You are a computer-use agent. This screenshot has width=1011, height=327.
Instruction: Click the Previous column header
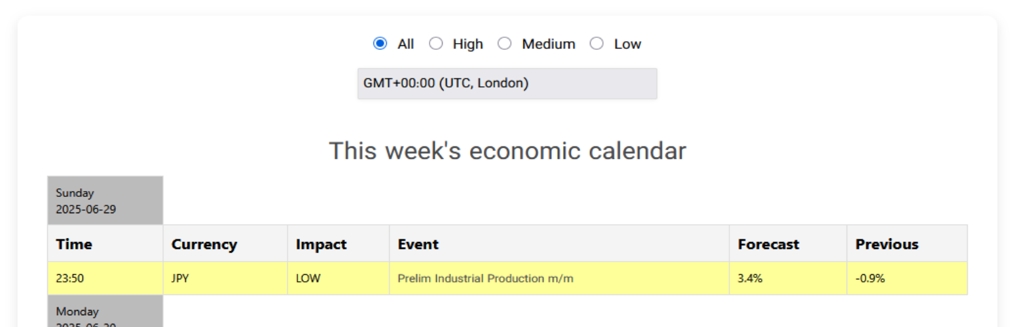pyautogui.click(x=887, y=244)
